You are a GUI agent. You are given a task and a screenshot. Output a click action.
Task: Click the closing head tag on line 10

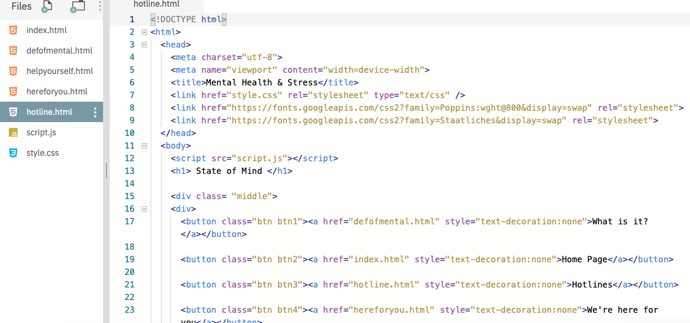coord(178,133)
